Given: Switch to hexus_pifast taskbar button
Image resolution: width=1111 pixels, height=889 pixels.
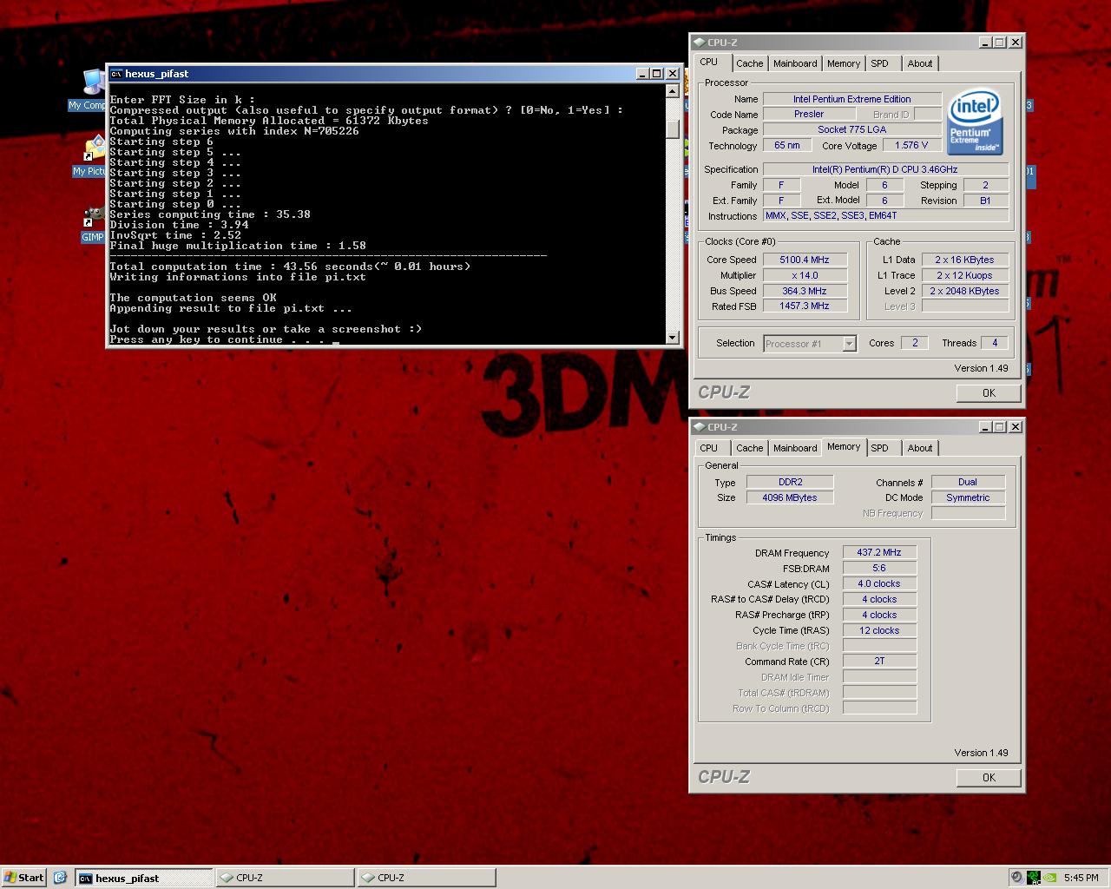Looking at the screenshot, I should [x=144, y=878].
